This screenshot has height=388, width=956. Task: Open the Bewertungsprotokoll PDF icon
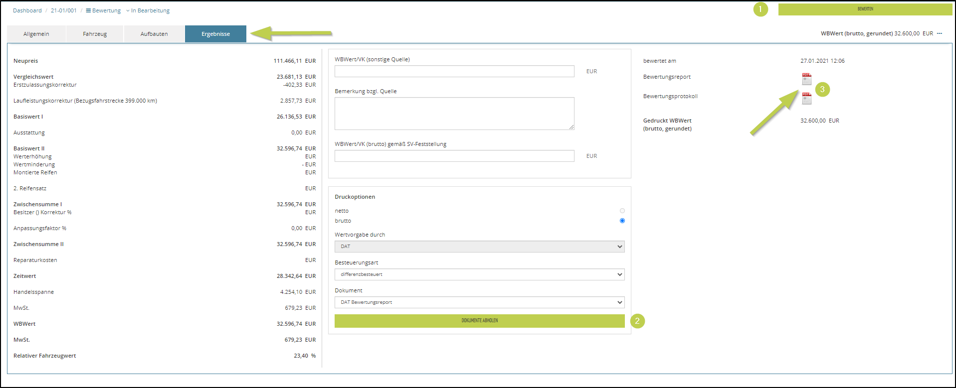(x=806, y=98)
